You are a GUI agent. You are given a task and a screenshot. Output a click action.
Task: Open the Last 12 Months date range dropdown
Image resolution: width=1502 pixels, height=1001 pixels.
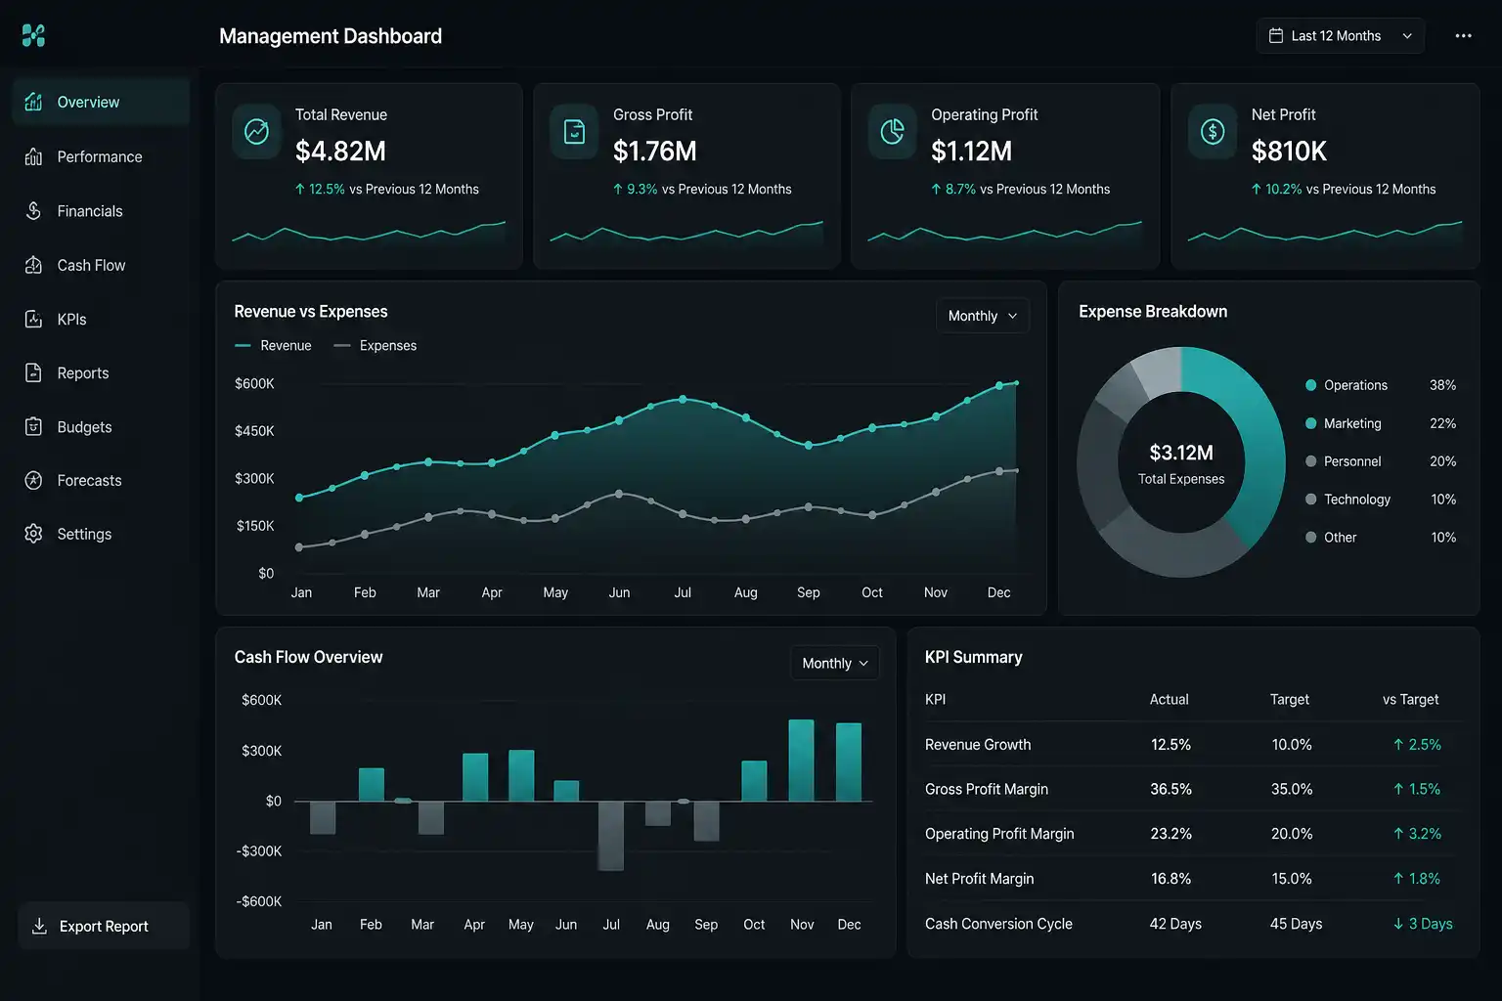[x=1340, y=35]
